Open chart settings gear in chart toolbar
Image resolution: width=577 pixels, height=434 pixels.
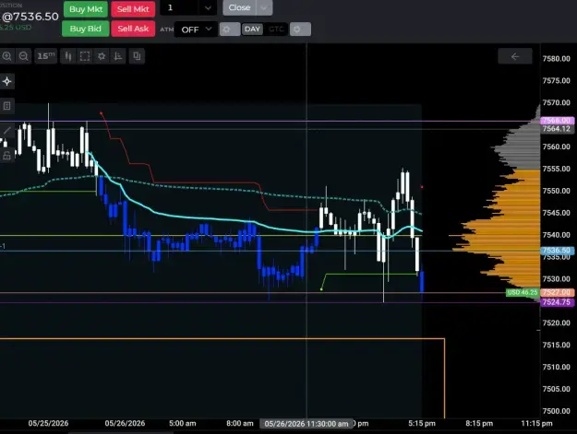point(102,56)
